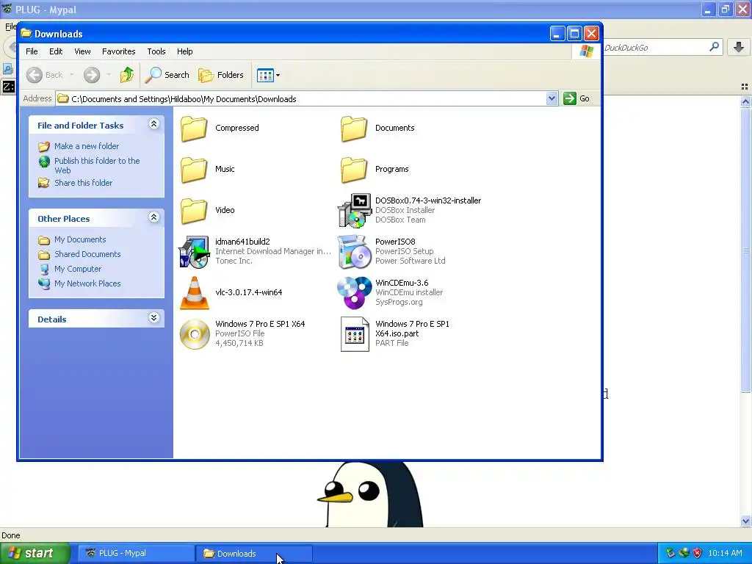Expand the Address bar dropdown
Screen dimensions: 752x564
(x=552, y=98)
